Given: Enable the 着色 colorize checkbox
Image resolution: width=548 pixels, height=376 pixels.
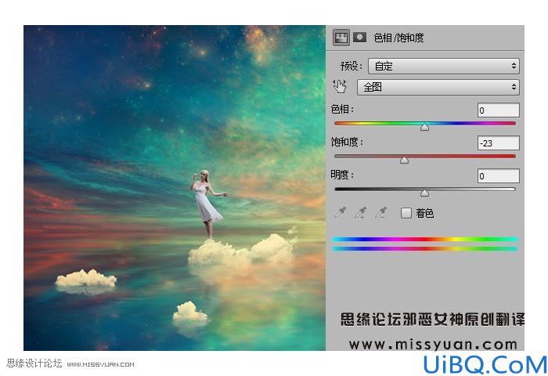Looking at the screenshot, I should tap(406, 212).
